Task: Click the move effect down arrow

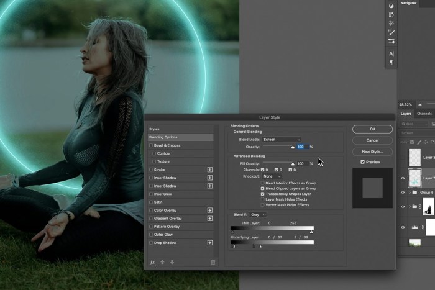Action: (172, 262)
